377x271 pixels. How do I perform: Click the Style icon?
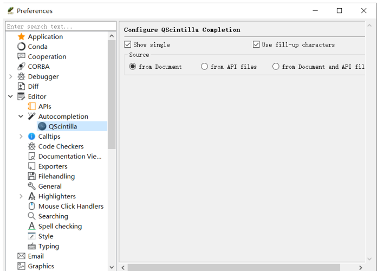point(31,236)
